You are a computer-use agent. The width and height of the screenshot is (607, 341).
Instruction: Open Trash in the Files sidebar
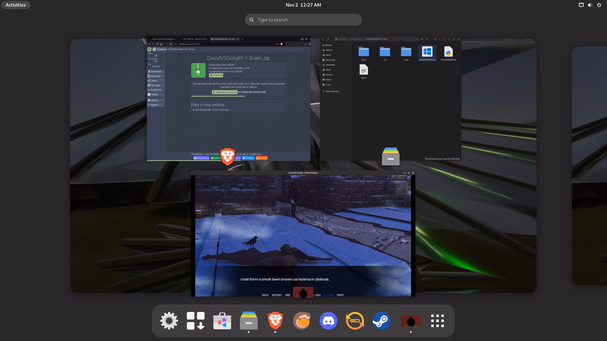pos(336,85)
